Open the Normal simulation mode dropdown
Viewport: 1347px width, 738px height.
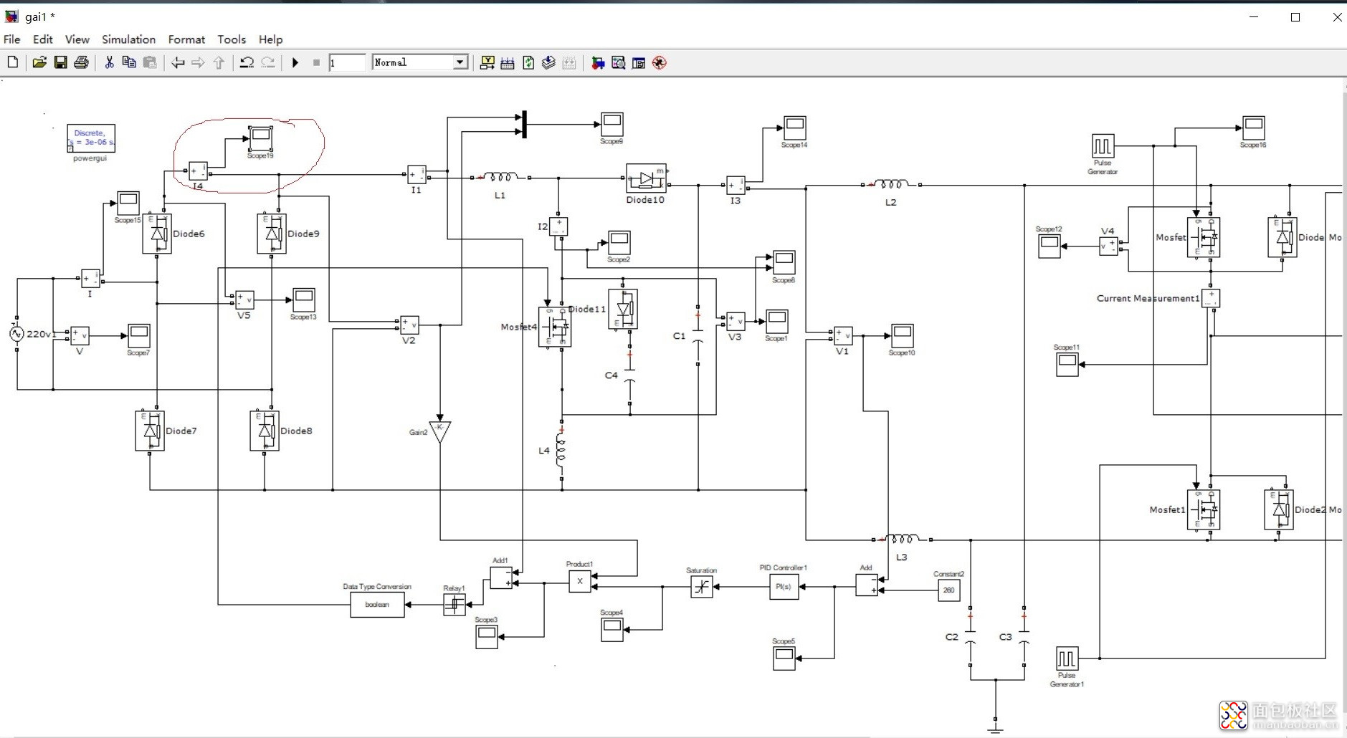pos(420,62)
